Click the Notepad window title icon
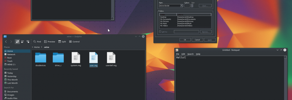 (177, 50)
